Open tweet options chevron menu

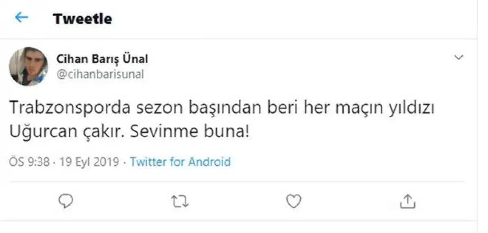click(458, 58)
